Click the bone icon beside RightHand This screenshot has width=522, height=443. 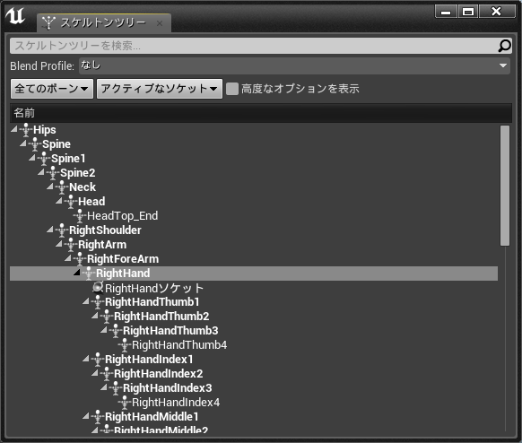(89, 273)
